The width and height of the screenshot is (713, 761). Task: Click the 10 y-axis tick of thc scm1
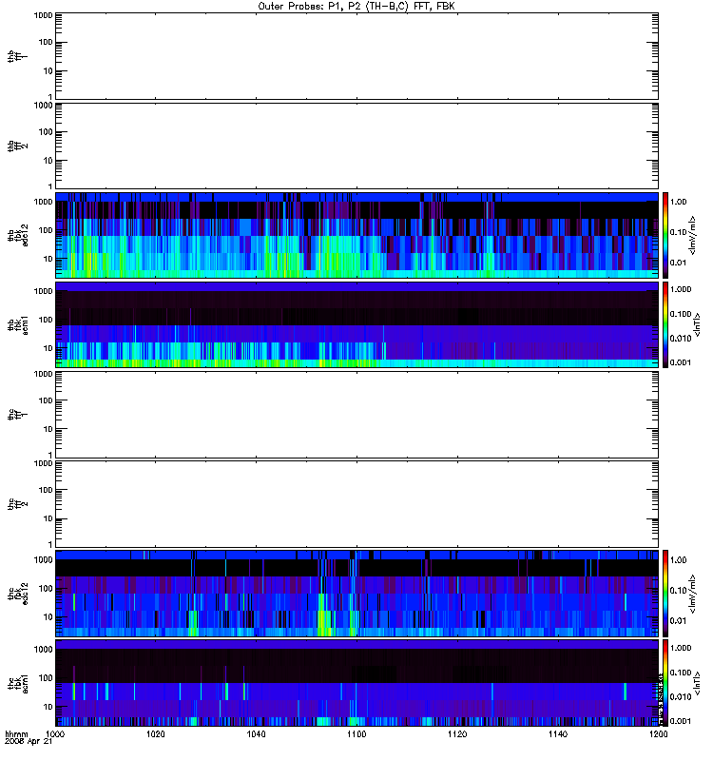[x=48, y=707]
